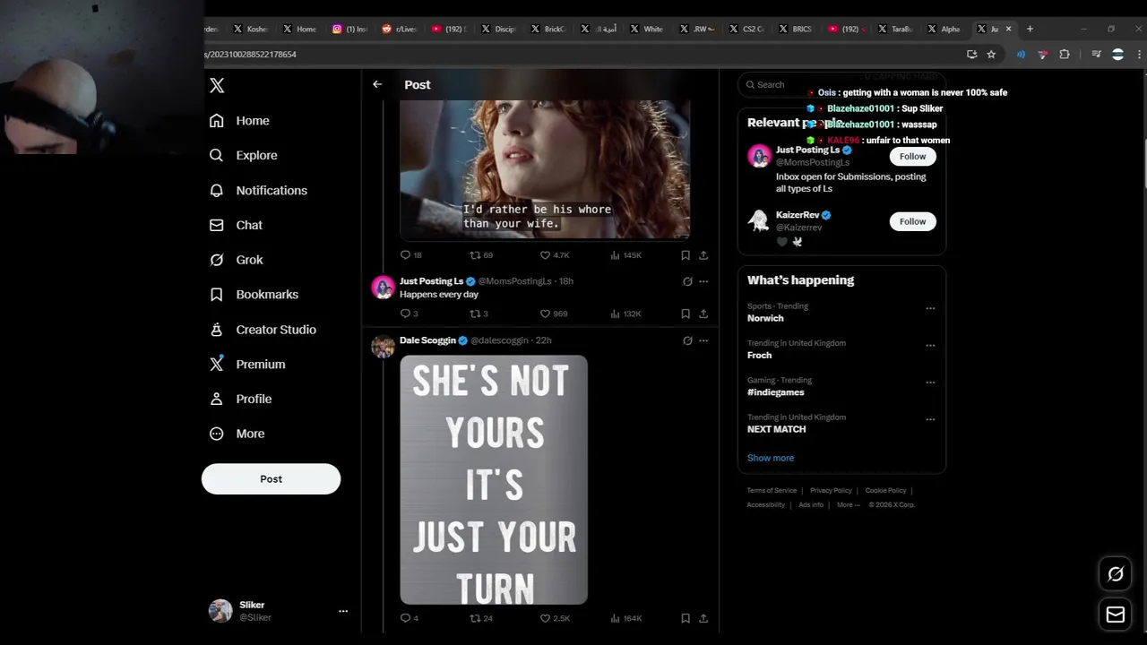Image resolution: width=1147 pixels, height=645 pixels.
Task: More options dots for NEXT MATCH trend
Action: pyautogui.click(x=930, y=419)
